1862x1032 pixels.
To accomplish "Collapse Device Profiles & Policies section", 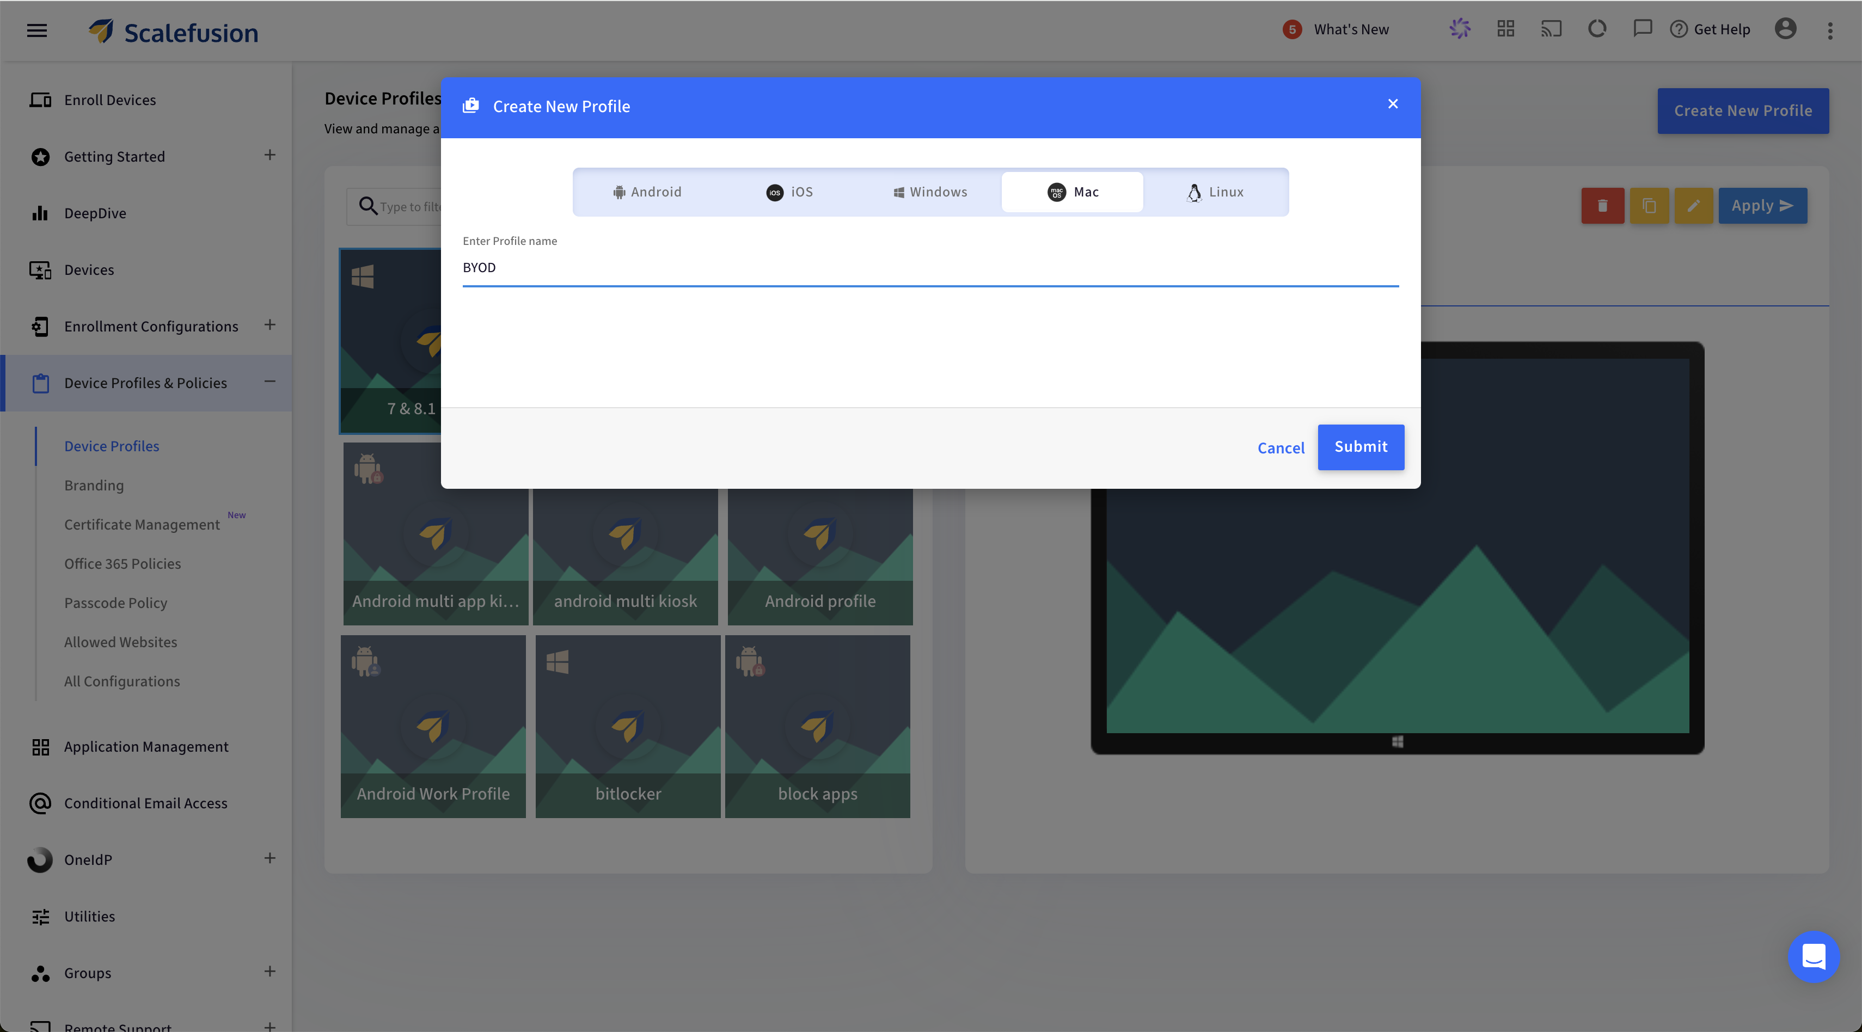I will pyautogui.click(x=269, y=382).
